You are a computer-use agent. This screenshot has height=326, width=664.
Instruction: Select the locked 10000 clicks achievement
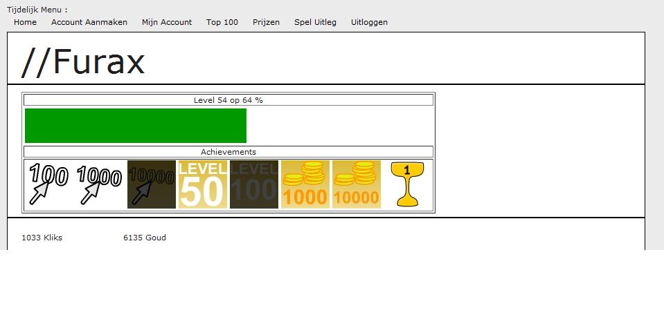[x=152, y=184]
